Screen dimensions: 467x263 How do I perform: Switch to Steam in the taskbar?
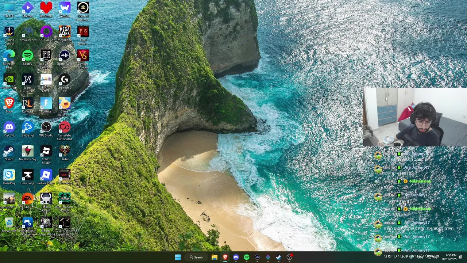(x=278, y=257)
